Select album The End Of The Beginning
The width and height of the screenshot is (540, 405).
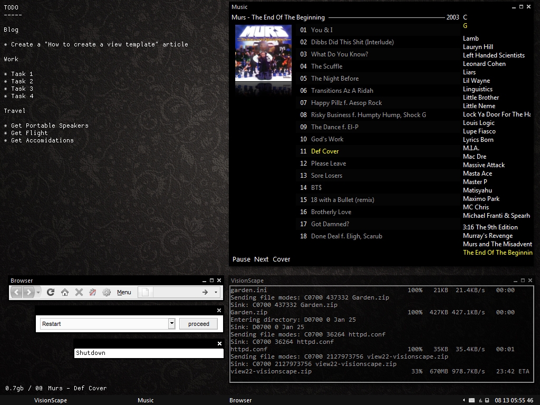point(498,253)
